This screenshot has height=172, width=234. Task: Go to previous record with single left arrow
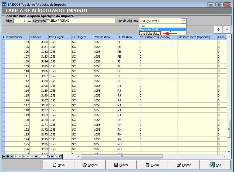pyautogui.click(x=12, y=156)
